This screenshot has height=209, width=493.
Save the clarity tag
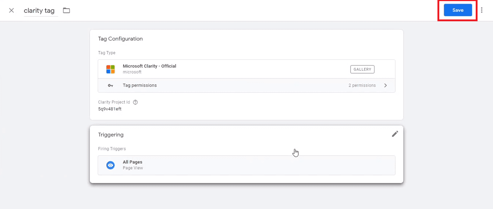458,10
